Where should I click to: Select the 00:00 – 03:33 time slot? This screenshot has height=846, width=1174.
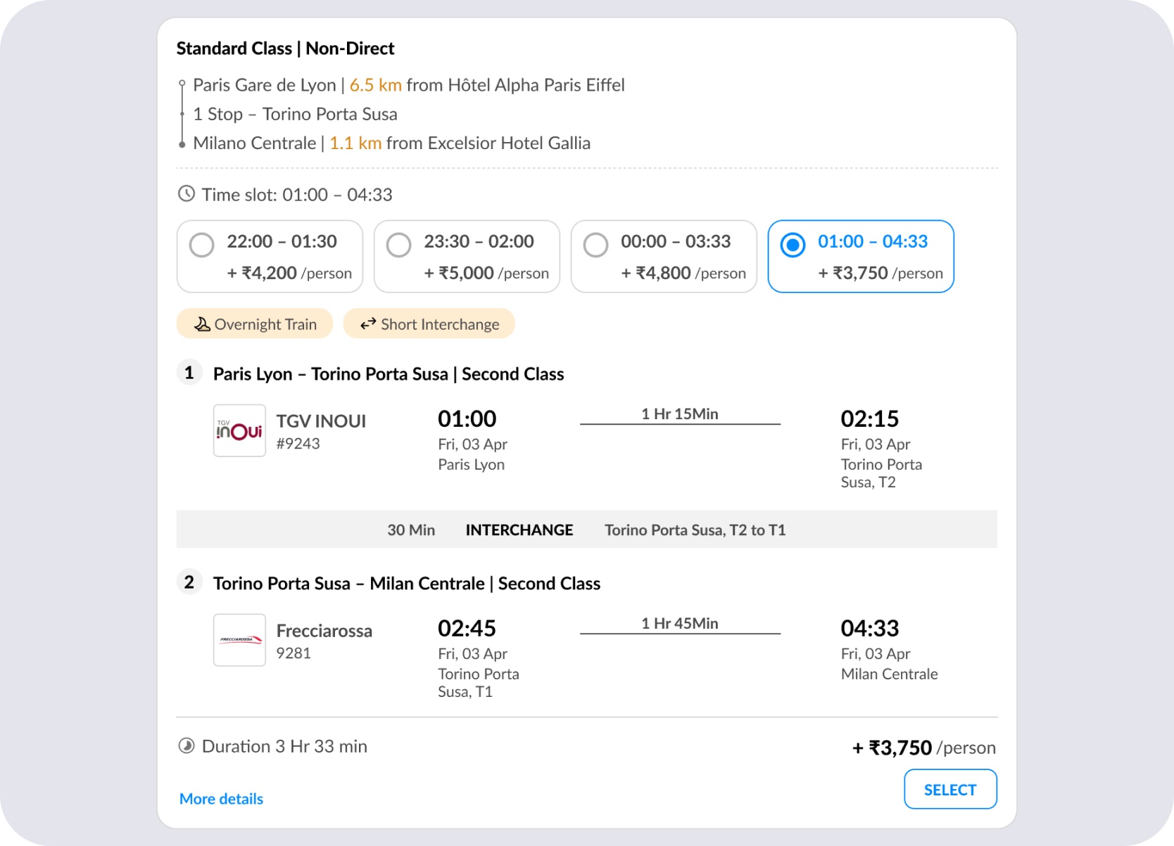(664, 257)
